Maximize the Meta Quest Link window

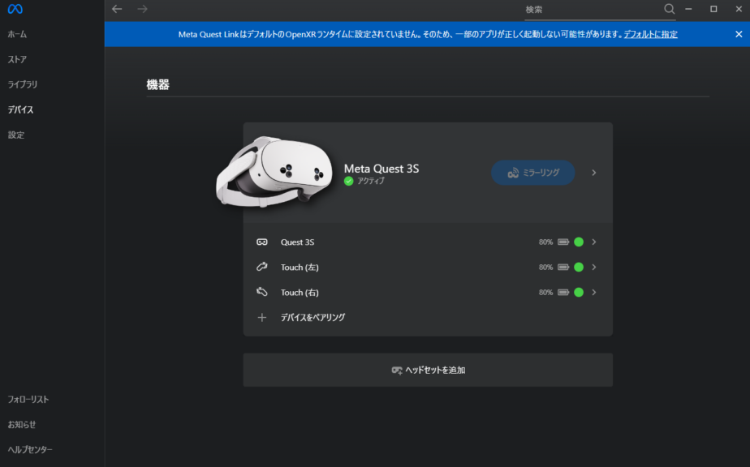713,9
